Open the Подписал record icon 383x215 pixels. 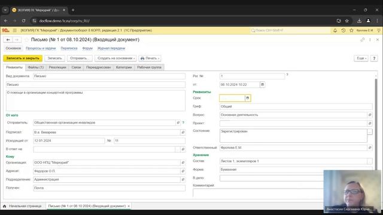(x=183, y=132)
